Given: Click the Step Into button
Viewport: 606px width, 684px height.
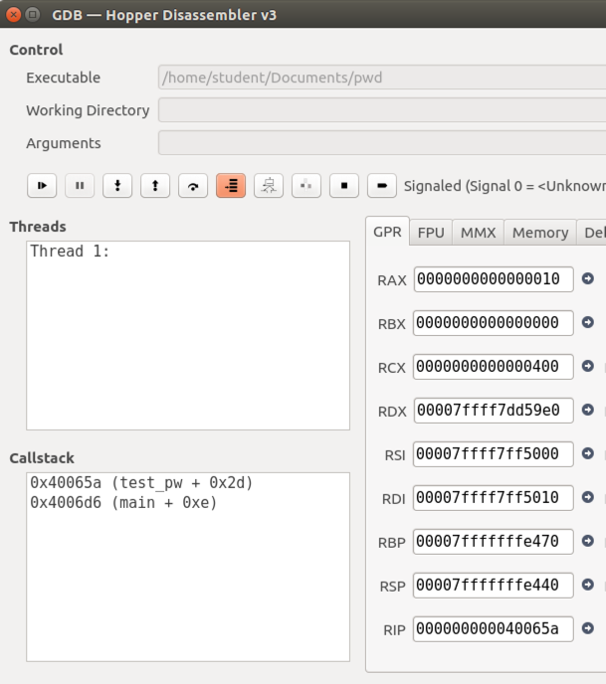Looking at the screenshot, I should [x=117, y=185].
